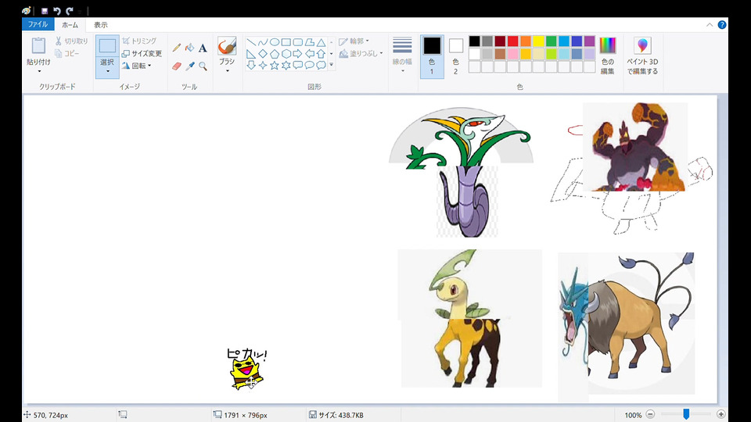This screenshot has width=751, height=422.
Task: Activate the 色 1 foreground color slot
Action: (432, 56)
